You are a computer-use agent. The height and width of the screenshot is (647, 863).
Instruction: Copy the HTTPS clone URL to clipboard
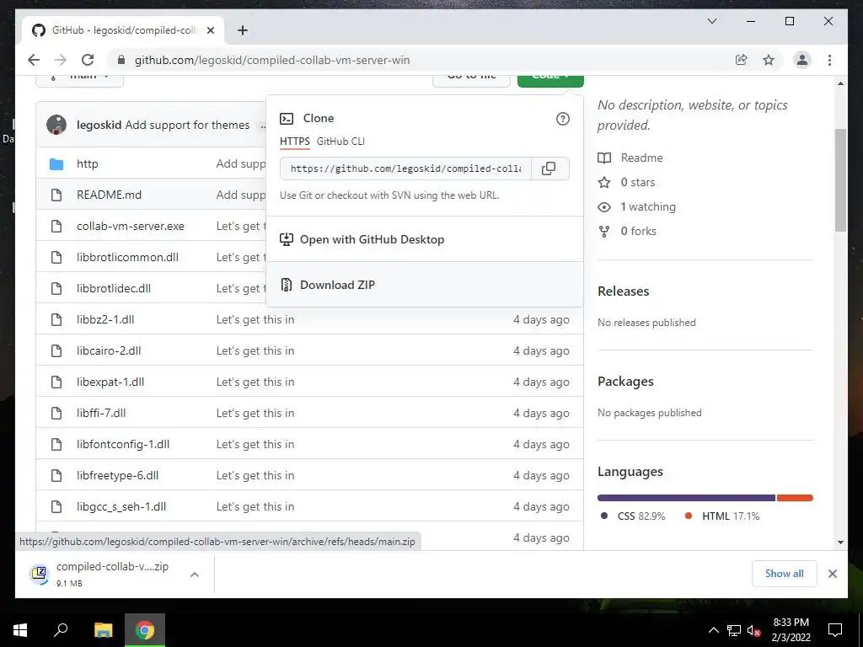coord(549,168)
